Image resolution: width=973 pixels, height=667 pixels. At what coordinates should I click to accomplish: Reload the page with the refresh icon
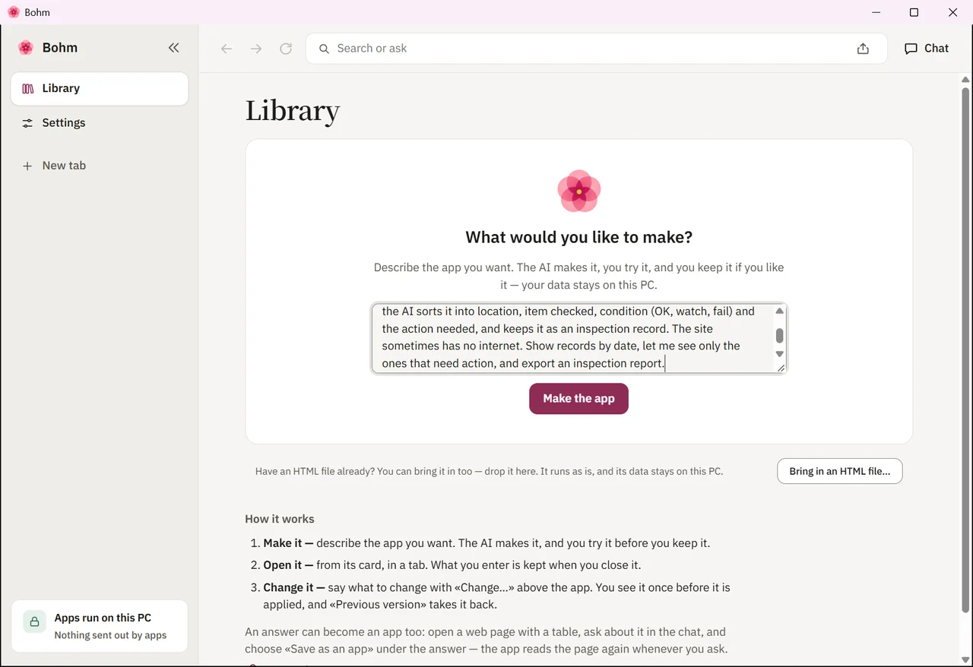(x=286, y=49)
